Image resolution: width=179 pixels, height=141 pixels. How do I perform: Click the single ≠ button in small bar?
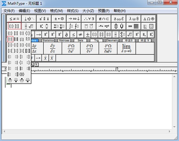81,35
